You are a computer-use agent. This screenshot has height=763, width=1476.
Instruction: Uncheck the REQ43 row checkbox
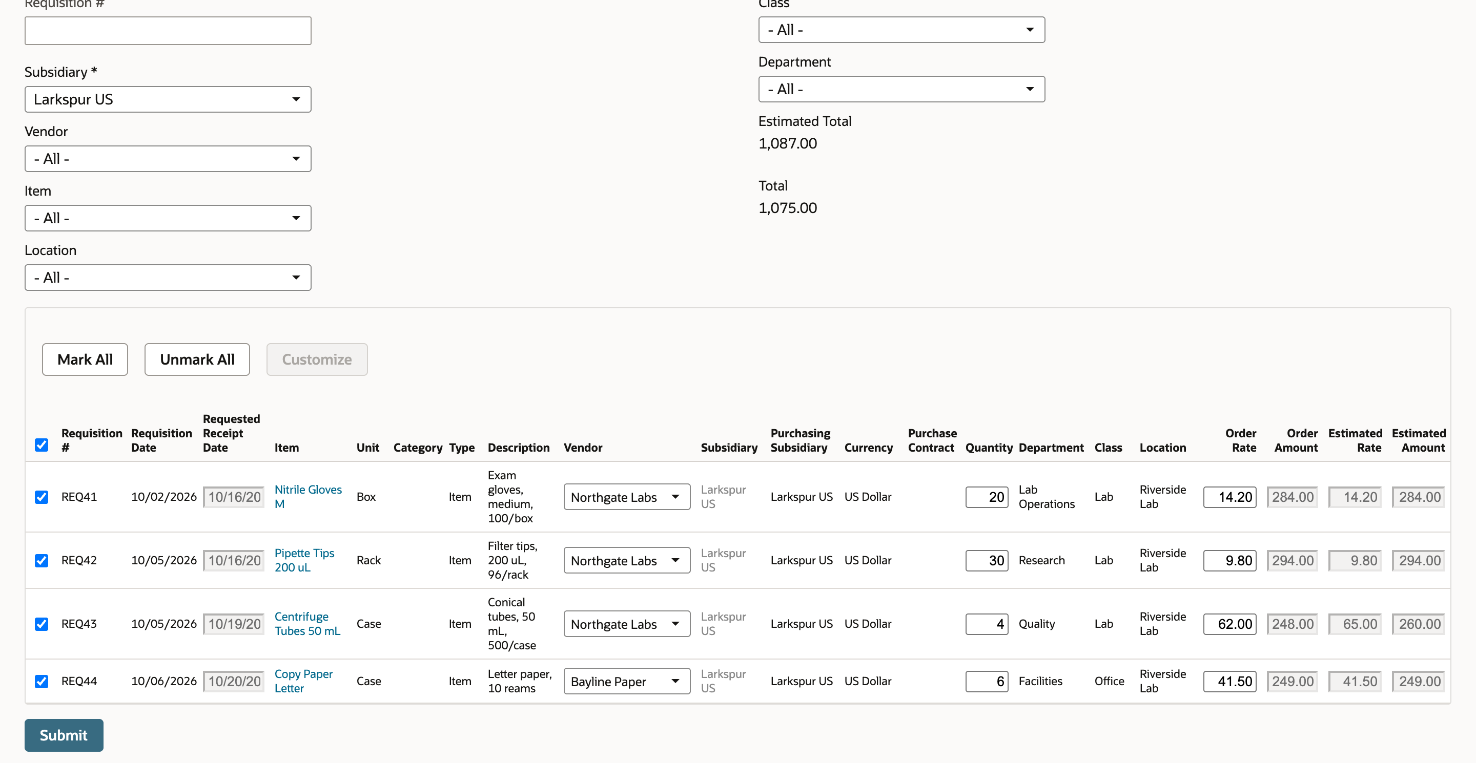41,624
